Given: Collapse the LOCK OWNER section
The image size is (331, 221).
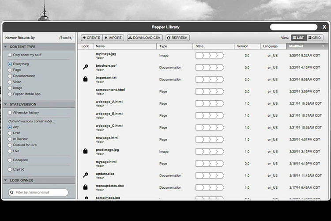Looking at the screenshot, I should (5, 180).
